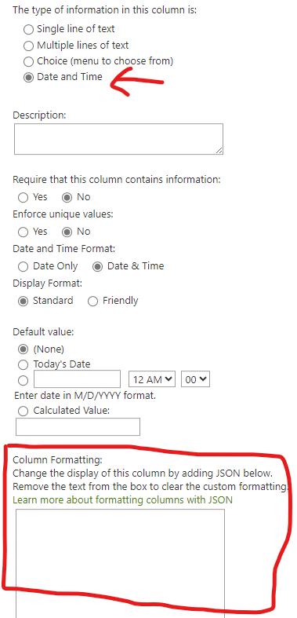The height and width of the screenshot is (618, 297).
Task: Open the 12 AM hour dropdown
Action: coord(152,379)
